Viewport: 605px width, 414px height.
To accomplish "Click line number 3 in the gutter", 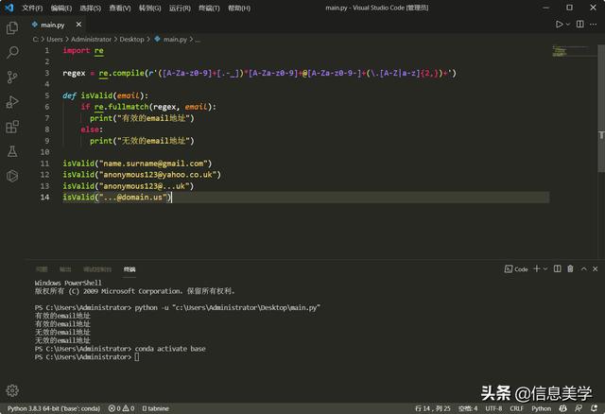I will pyautogui.click(x=46, y=73).
